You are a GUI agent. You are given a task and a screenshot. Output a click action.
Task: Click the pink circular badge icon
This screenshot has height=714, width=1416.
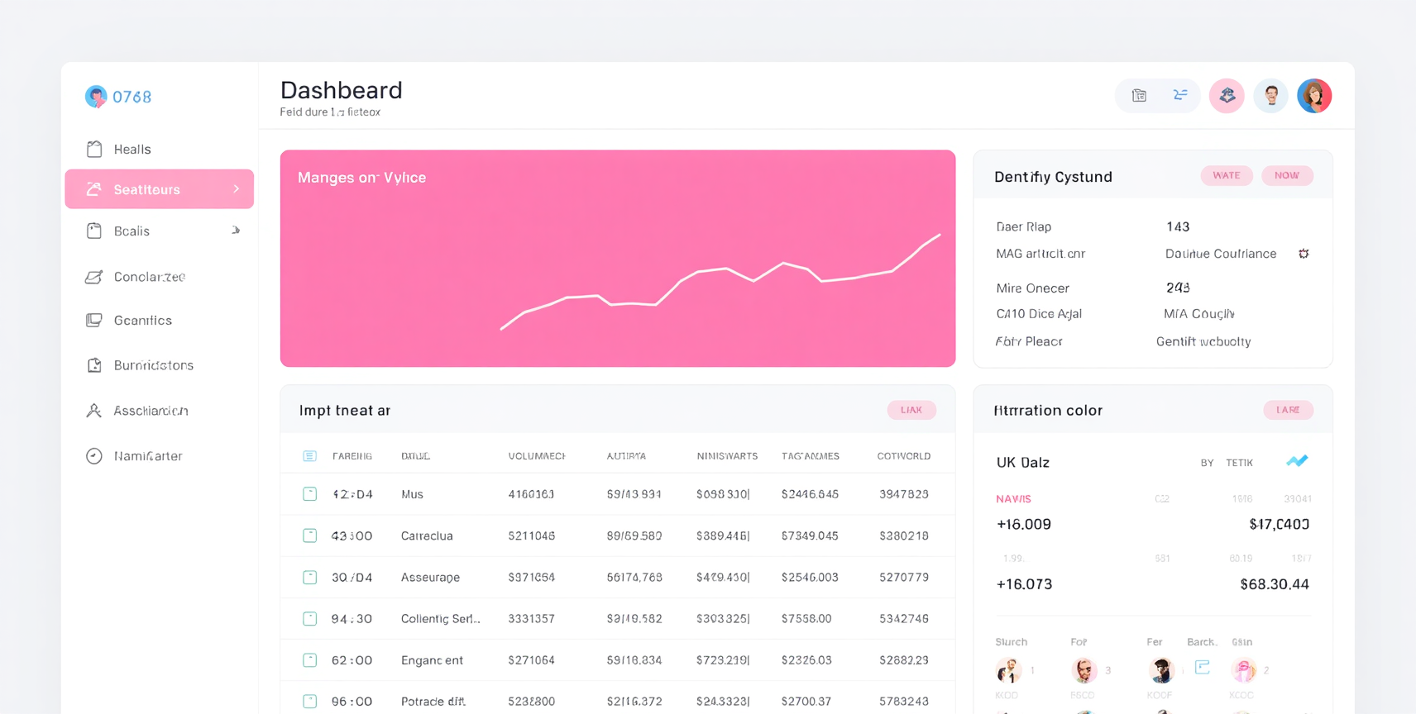pyautogui.click(x=1227, y=96)
